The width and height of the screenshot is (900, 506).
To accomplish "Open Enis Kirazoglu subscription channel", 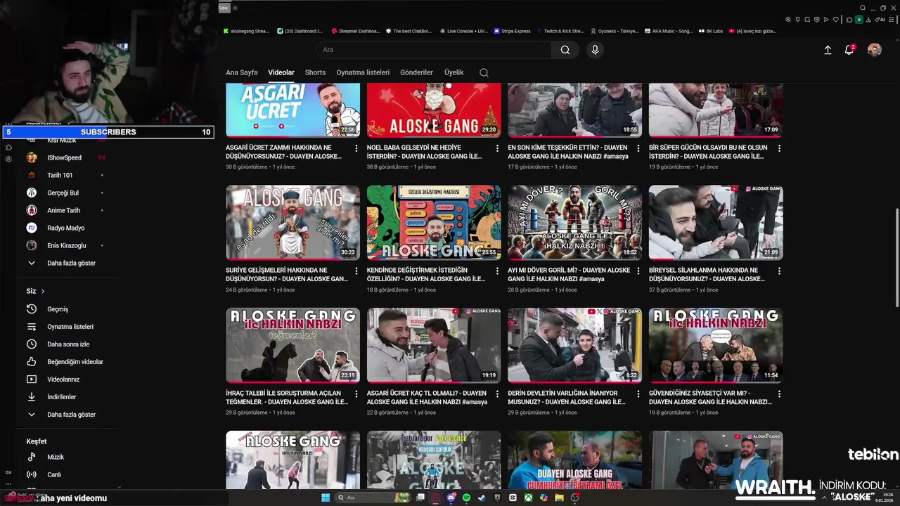I will pyautogui.click(x=67, y=245).
